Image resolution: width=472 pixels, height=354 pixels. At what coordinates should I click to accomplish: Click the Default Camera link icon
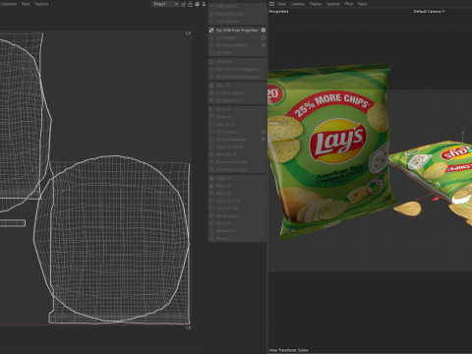(x=443, y=12)
